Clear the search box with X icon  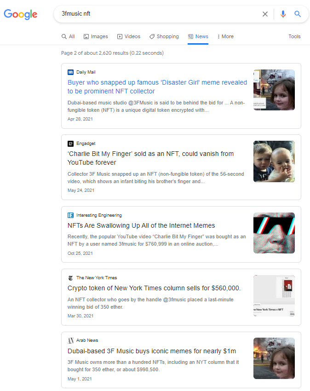(x=265, y=14)
